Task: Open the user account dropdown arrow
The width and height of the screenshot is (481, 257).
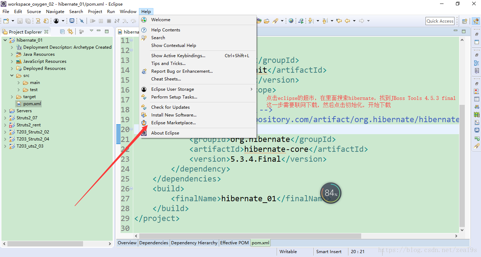Action: point(64,21)
